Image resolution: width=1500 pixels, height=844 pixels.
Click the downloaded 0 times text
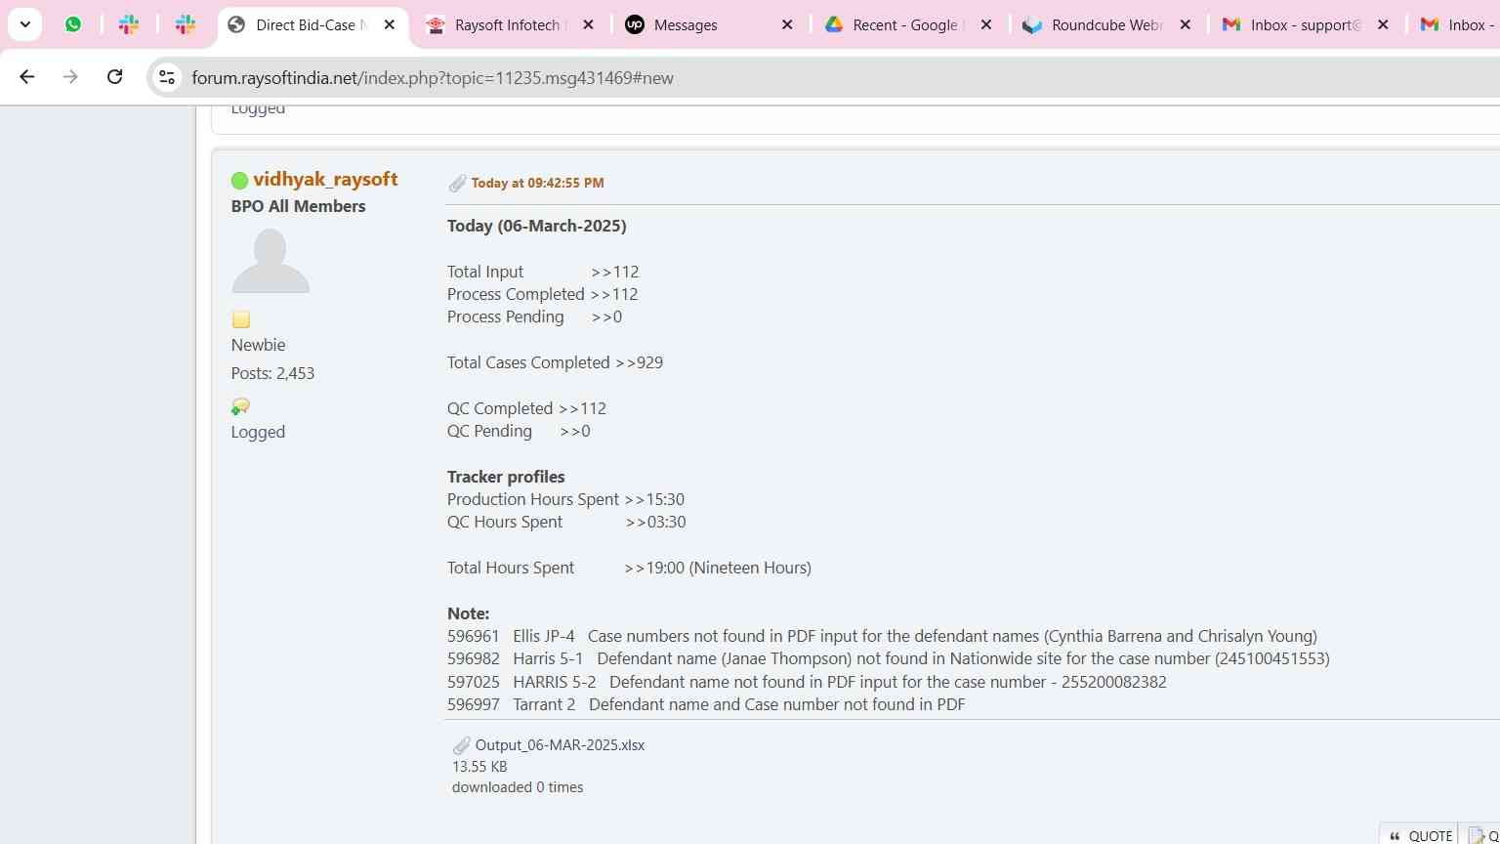click(x=518, y=787)
